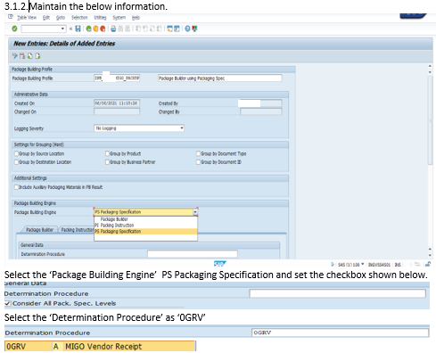Open the Goto menu
Screen dimensions: 436x353
point(61,18)
